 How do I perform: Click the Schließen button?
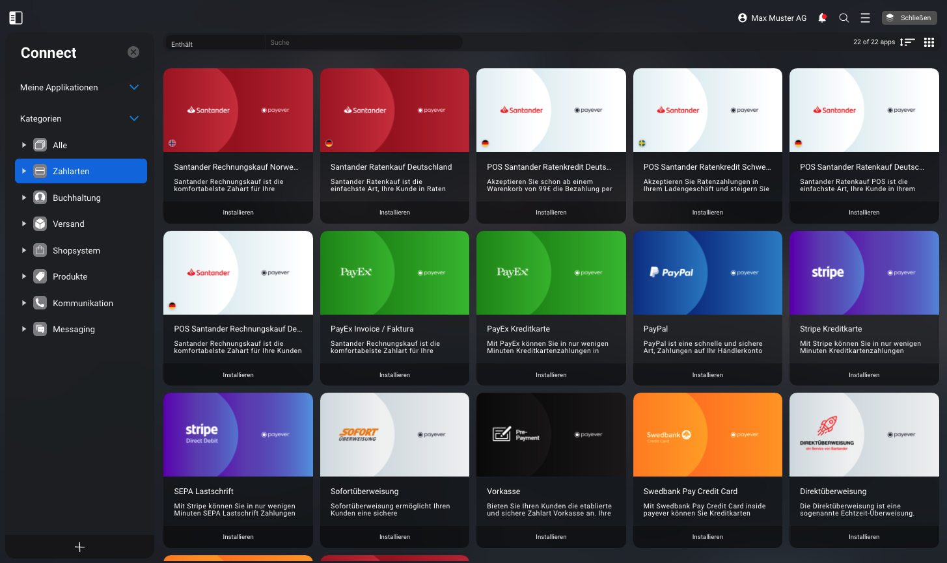(x=909, y=18)
